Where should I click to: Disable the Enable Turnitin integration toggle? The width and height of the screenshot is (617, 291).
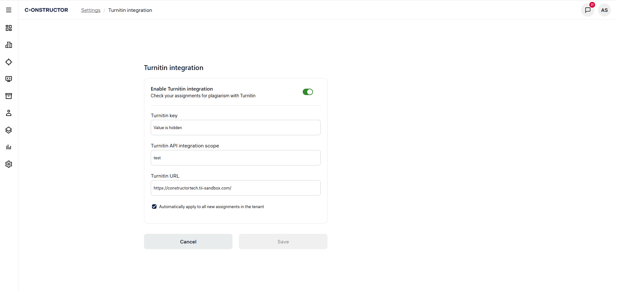[308, 92]
